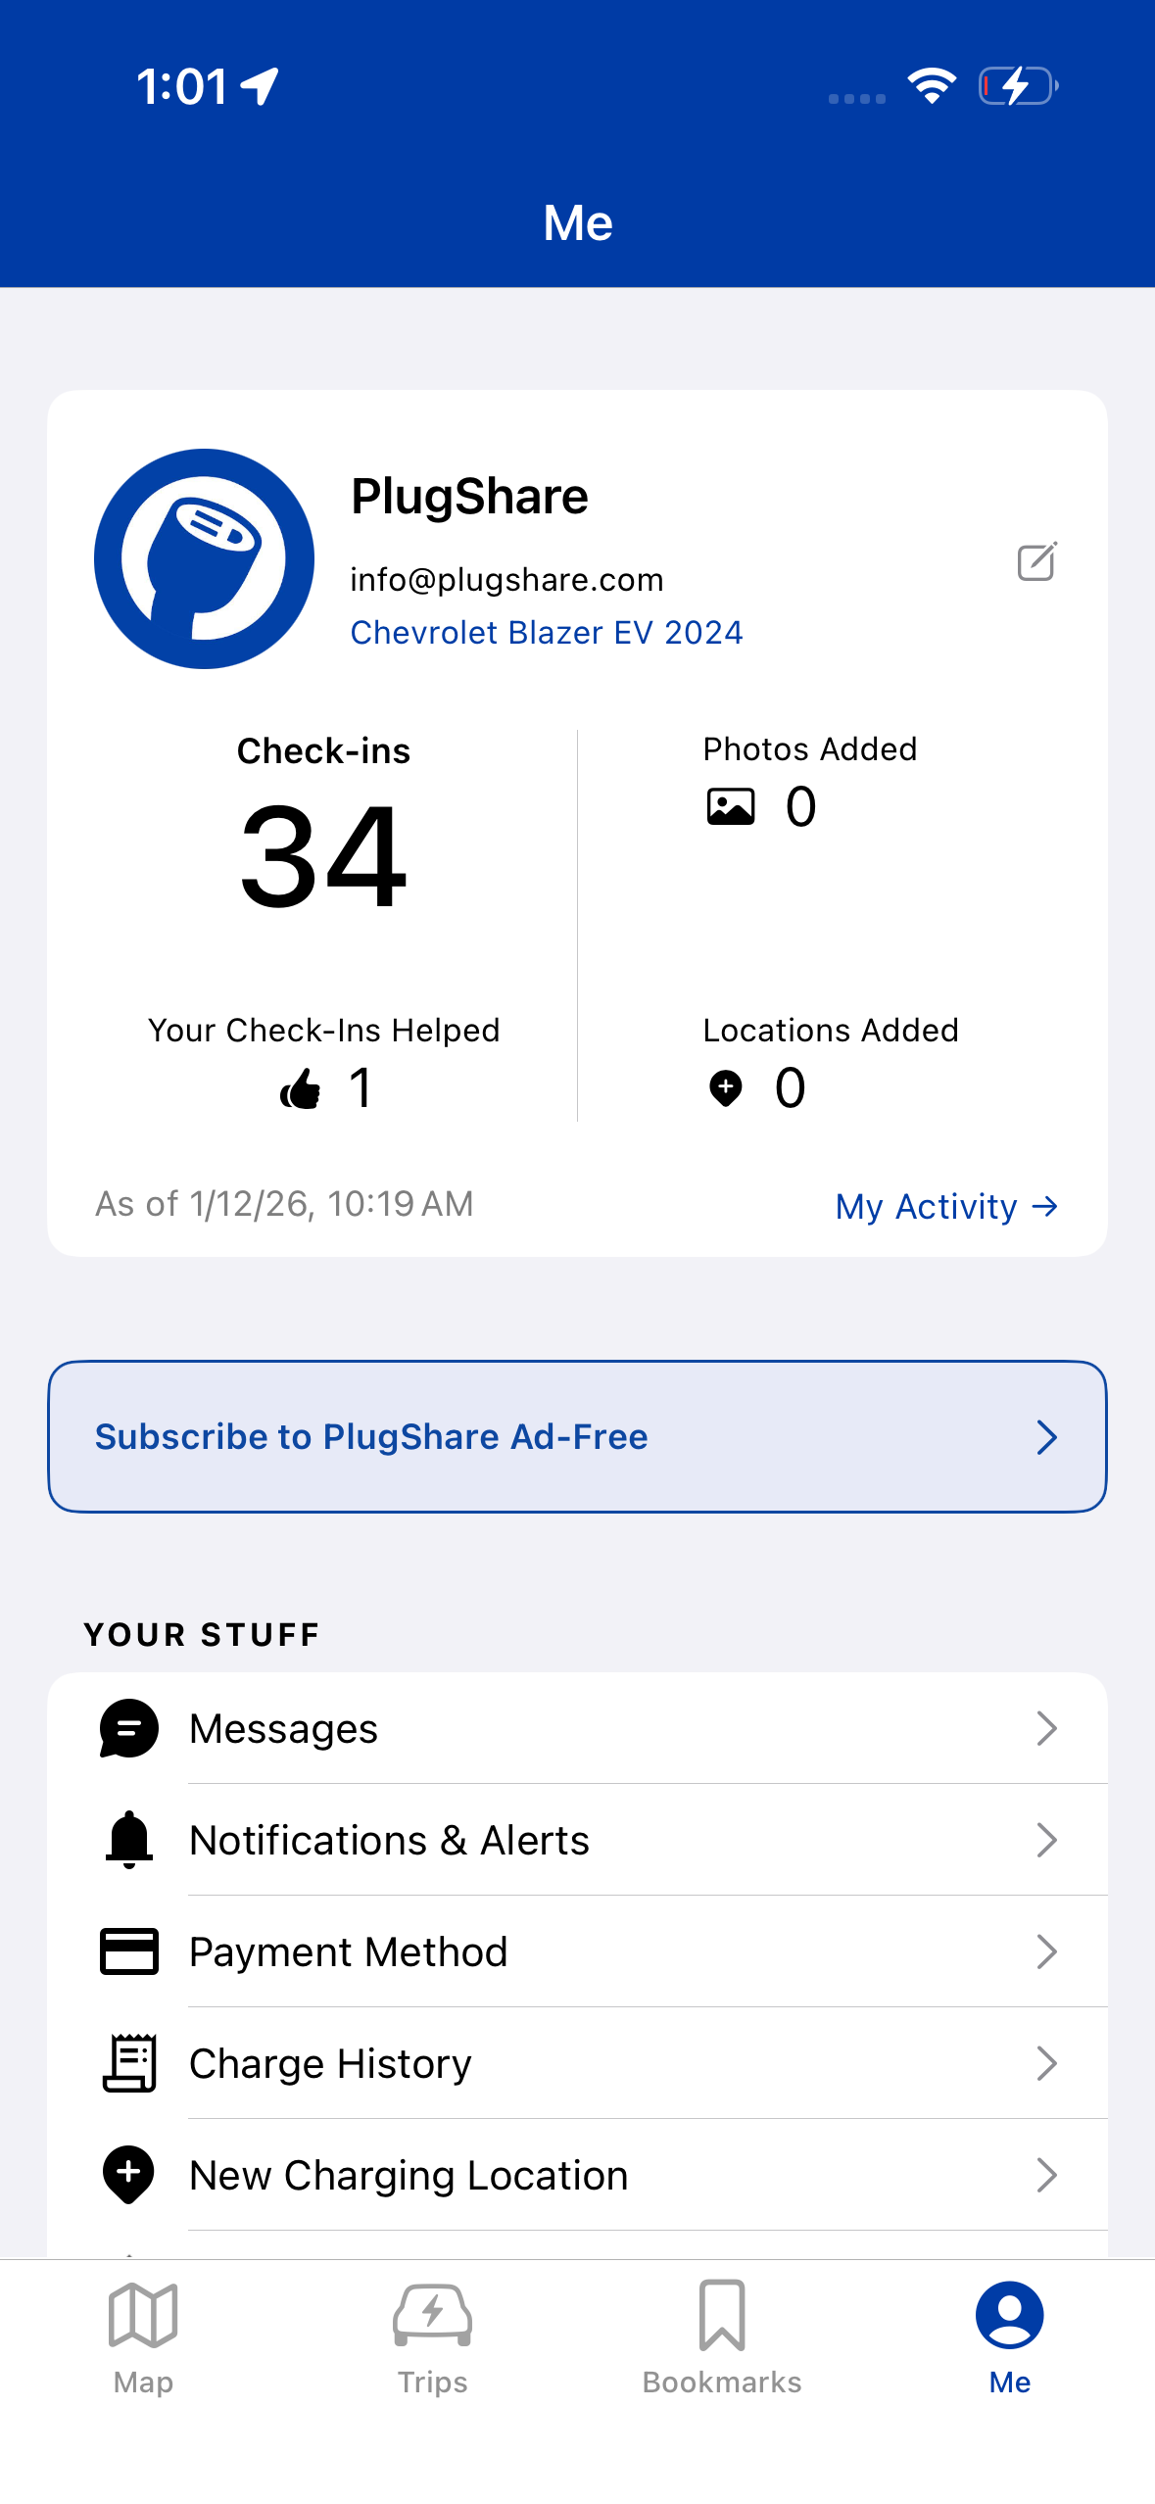
Task: Tap the thumbs up check-ins helped icon
Action: pos(301,1088)
